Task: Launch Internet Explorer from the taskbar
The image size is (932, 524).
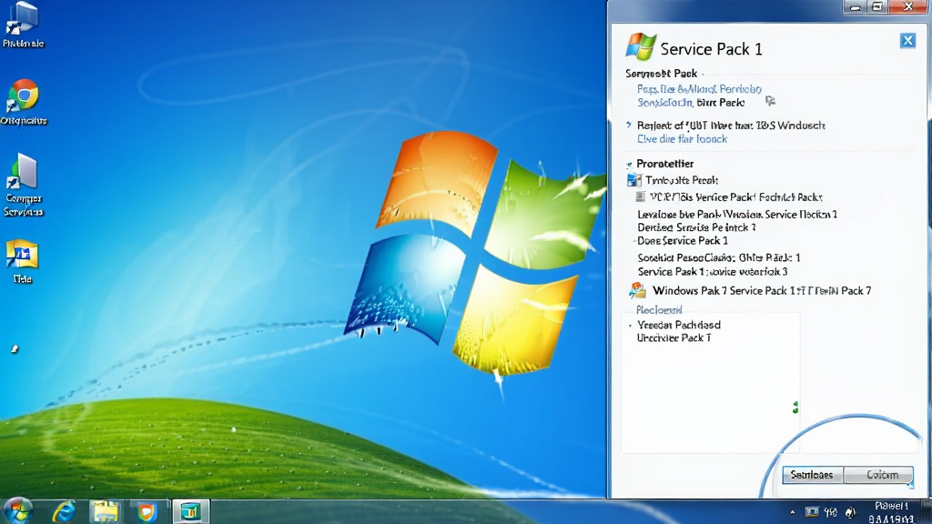Action: pyautogui.click(x=64, y=511)
